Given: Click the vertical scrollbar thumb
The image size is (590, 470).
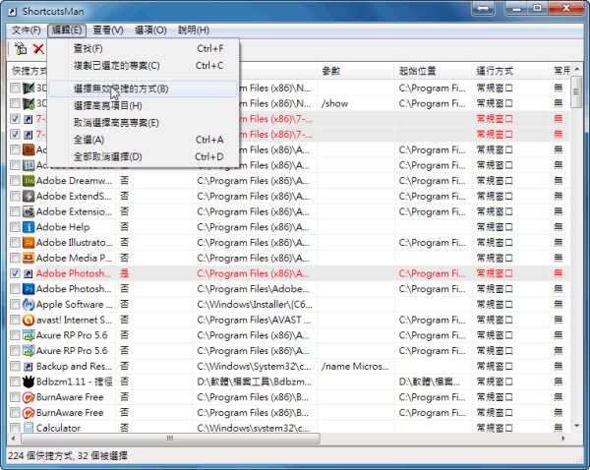Looking at the screenshot, I should (x=576, y=91).
